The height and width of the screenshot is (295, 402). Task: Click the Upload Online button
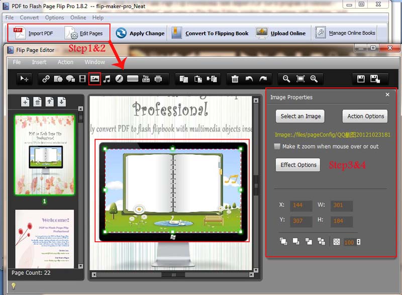click(x=281, y=33)
